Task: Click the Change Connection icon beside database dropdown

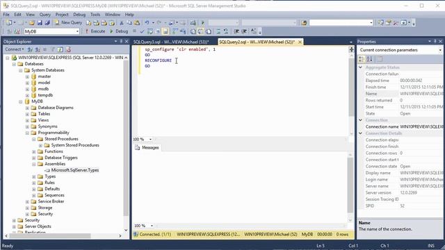Action: coord(17,31)
